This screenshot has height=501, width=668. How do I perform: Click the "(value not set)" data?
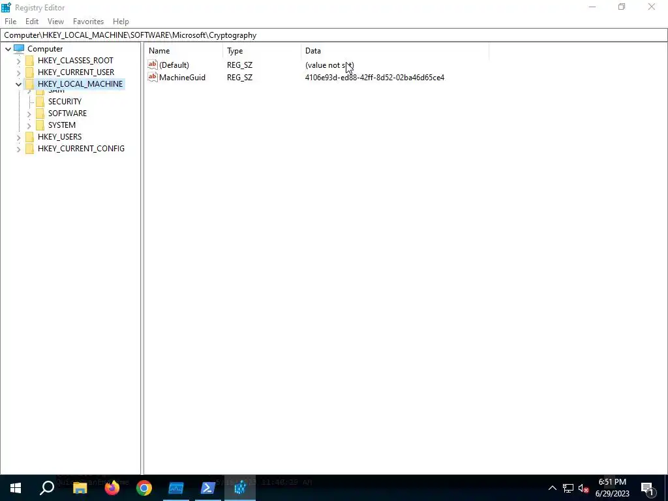click(x=329, y=65)
